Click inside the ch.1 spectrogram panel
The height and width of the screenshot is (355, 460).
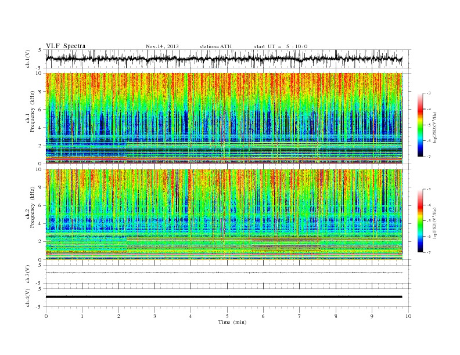coord(224,118)
